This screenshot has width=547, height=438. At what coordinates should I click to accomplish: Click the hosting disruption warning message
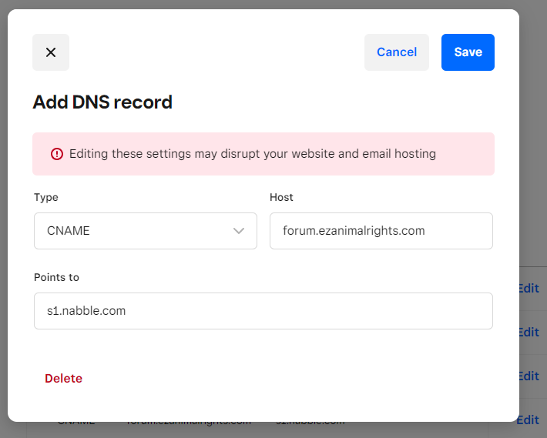pos(253,154)
